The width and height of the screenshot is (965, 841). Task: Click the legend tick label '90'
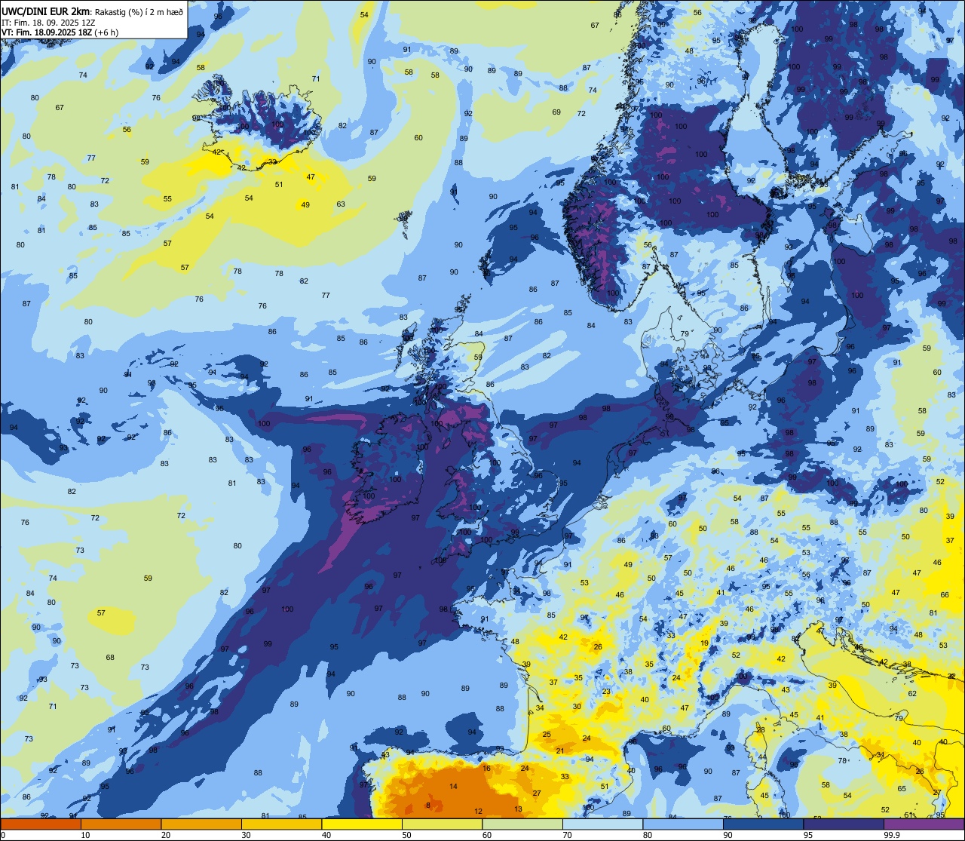coord(728,835)
